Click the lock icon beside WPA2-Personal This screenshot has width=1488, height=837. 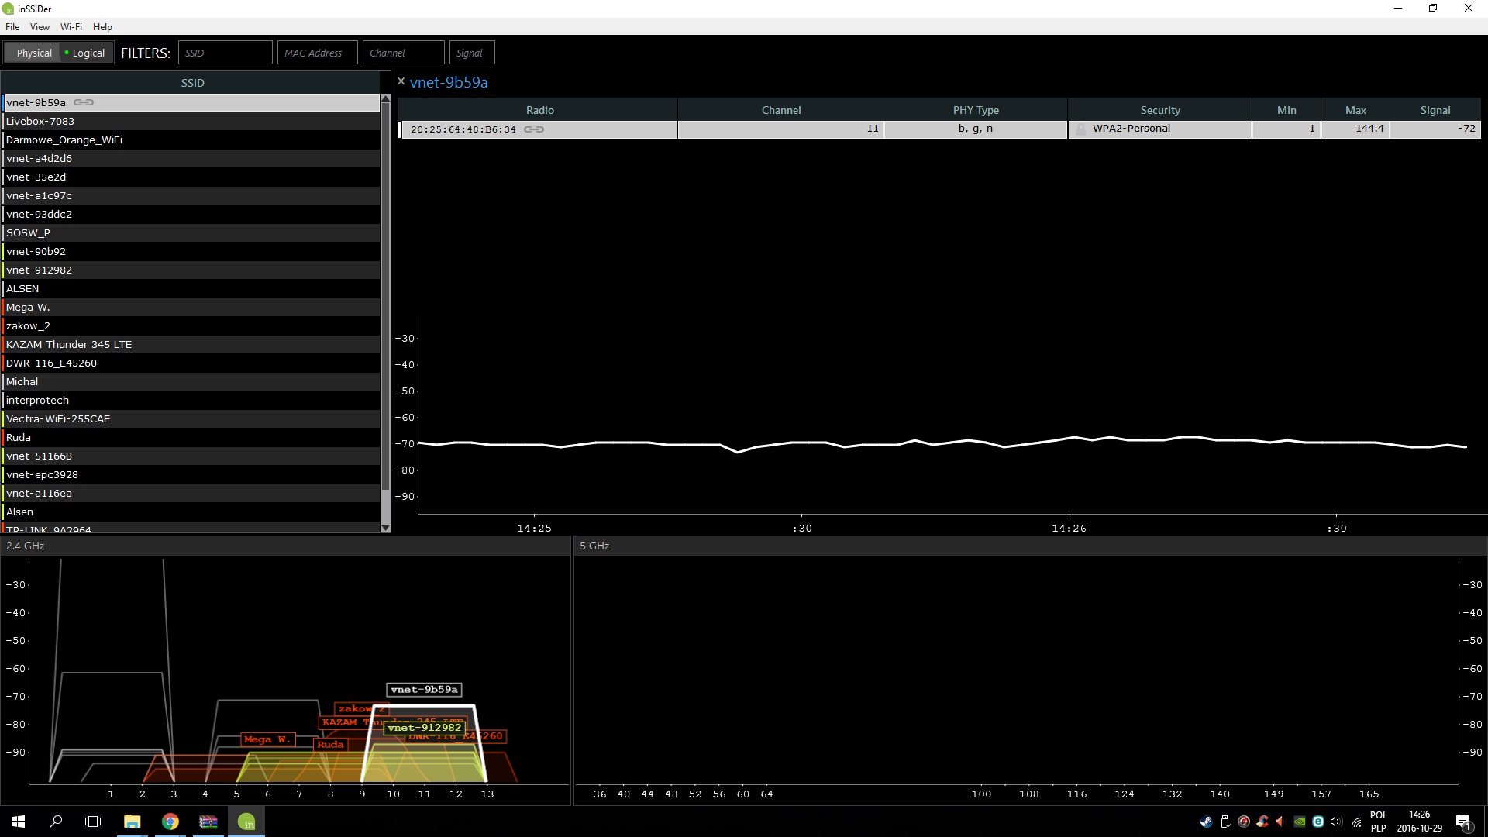(1081, 129)
